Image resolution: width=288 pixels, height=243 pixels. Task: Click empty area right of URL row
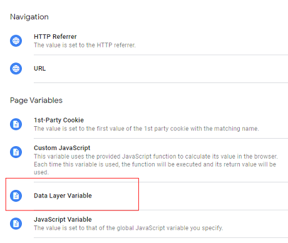coord(167,69)
